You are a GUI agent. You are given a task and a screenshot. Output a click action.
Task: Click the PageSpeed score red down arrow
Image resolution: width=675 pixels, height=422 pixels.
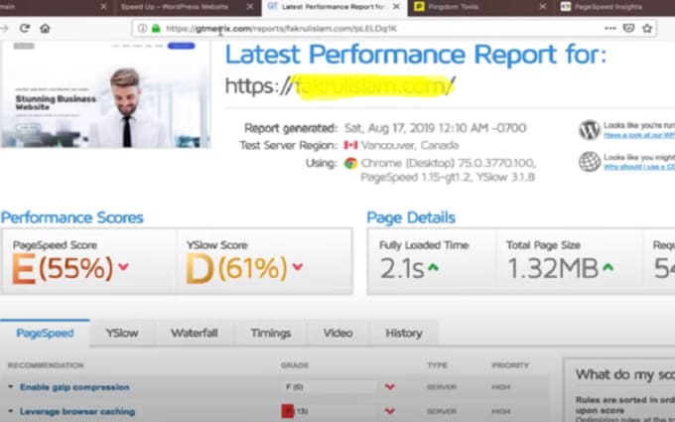[123, 267]
